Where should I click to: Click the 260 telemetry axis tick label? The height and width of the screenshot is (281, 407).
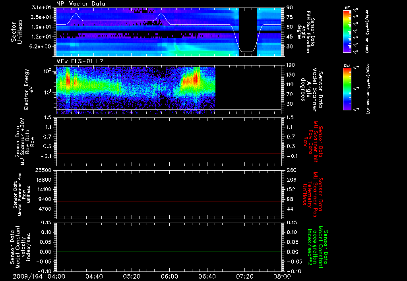point(291,170)
